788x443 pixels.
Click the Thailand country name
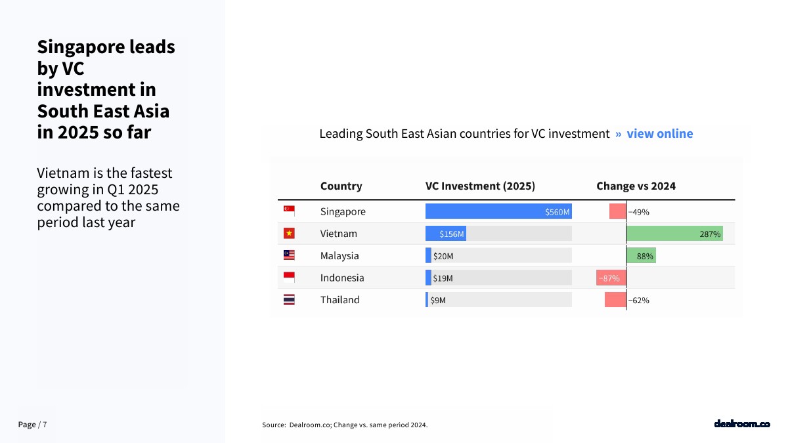pos(340,300)
